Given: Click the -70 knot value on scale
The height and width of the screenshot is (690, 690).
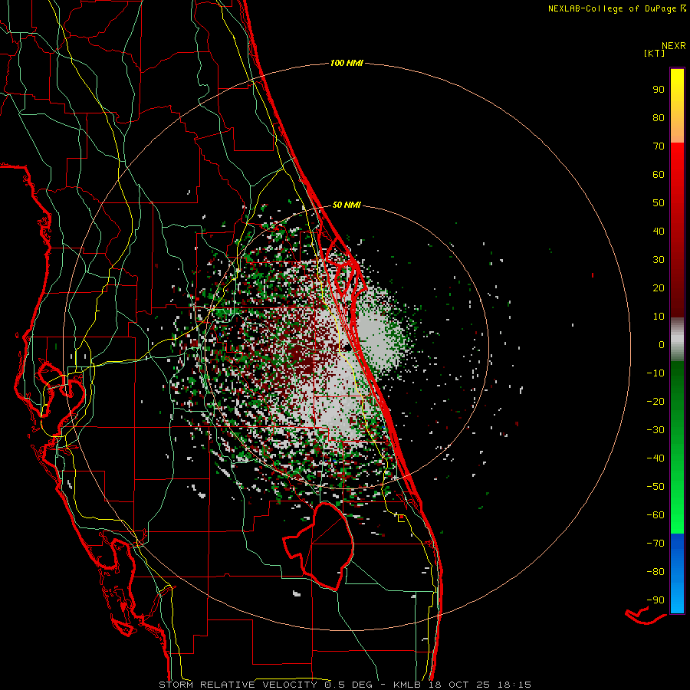Looking at the screenshot, I should tap(655, 544).
